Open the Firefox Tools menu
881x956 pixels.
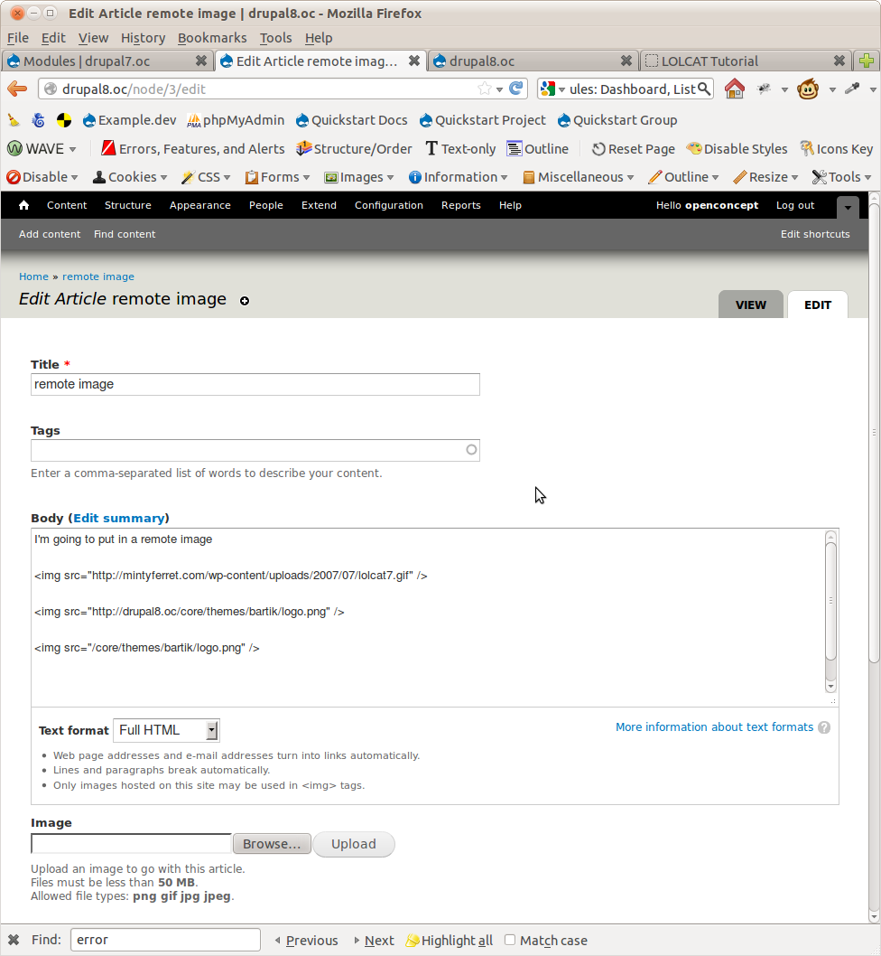(x=276, y=38)
